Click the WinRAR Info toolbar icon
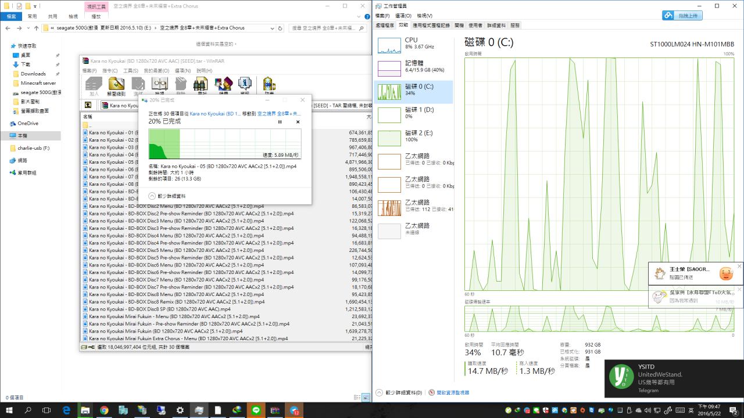Image resolution: width=744 pixels, height=418 pixels. coord(245,85)
